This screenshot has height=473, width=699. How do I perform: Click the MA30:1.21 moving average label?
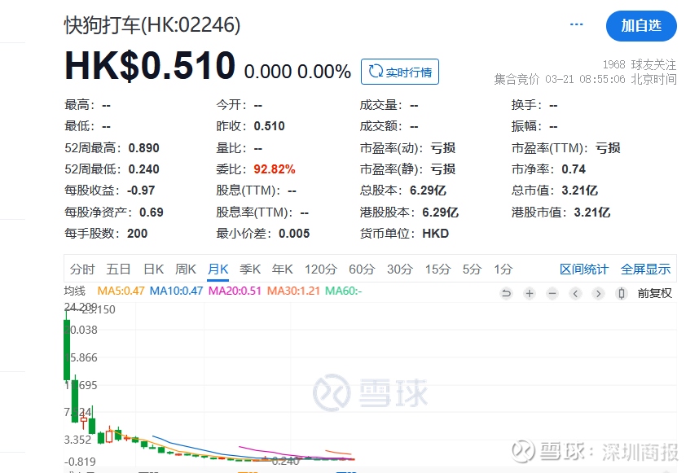point(293,291)
